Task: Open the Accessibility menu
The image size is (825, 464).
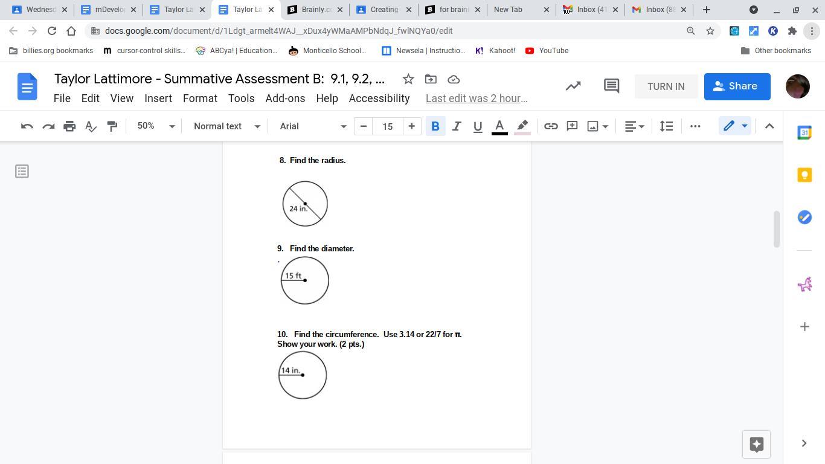Action: coord(379,98)
